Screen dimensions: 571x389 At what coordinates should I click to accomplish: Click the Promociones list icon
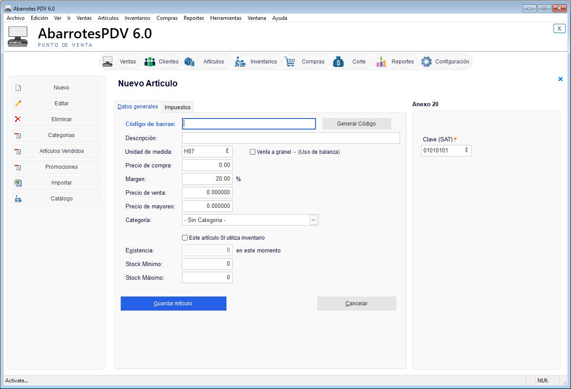[18, 167]
